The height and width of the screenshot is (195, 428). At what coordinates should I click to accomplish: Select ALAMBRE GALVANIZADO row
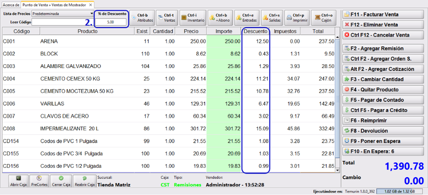pyautogui.click(x=169, y=67)
